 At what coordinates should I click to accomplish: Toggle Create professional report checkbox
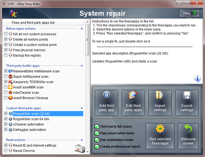coord(97,146)
